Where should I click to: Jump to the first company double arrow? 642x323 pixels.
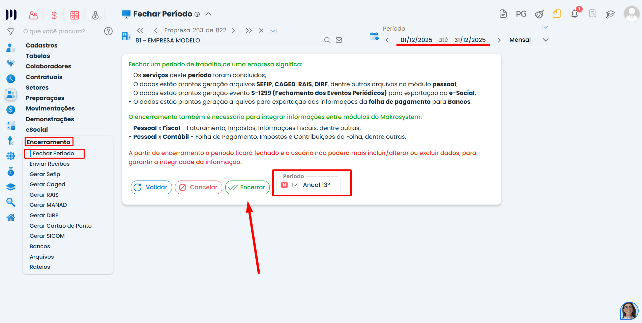(x=140, y=30)
